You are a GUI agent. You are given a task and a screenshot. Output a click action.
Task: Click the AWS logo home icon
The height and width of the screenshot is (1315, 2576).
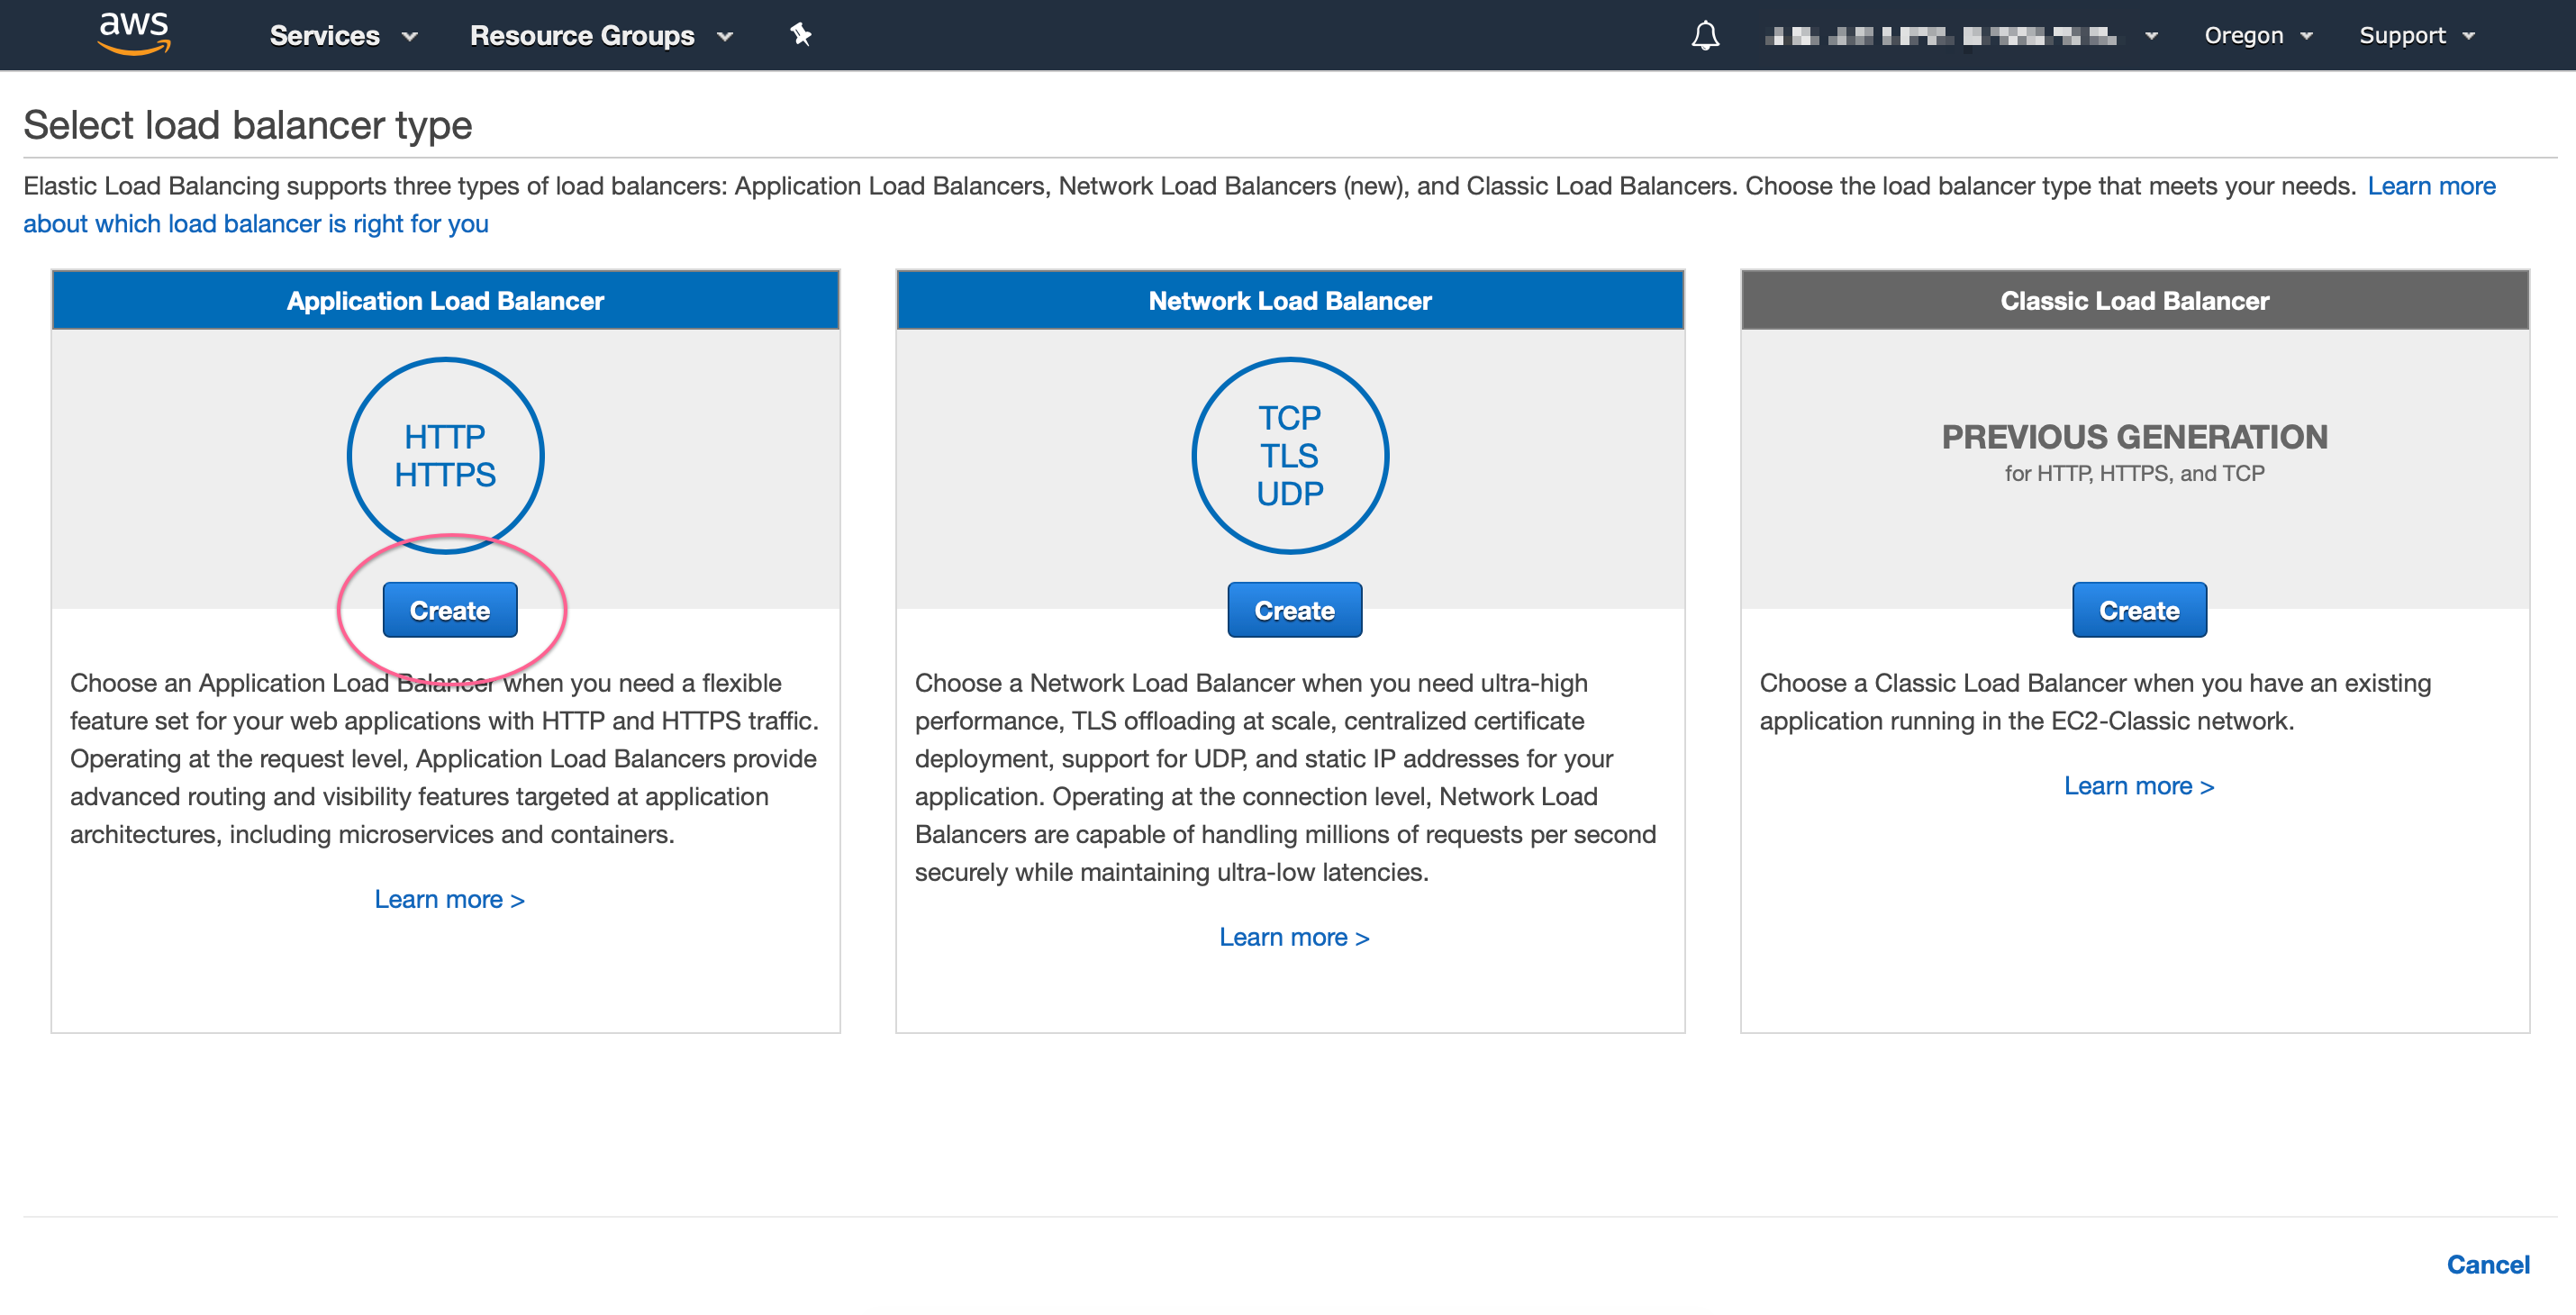(134, 33)
